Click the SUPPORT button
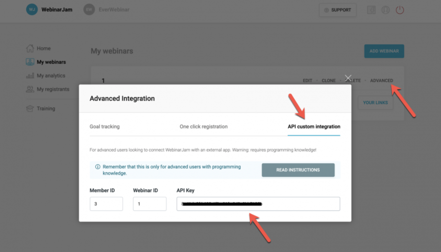The width and height of the screenshot is (441, 252). point(337,10)
